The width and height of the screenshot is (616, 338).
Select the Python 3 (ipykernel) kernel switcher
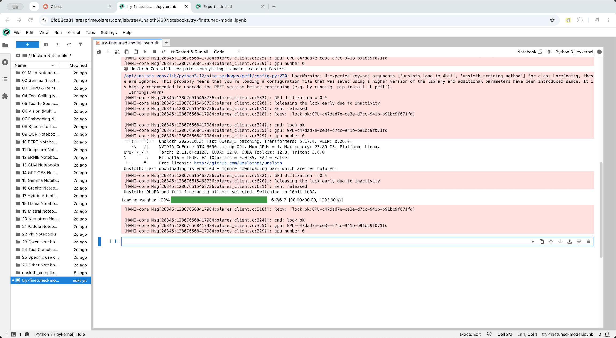click(575, 52)
